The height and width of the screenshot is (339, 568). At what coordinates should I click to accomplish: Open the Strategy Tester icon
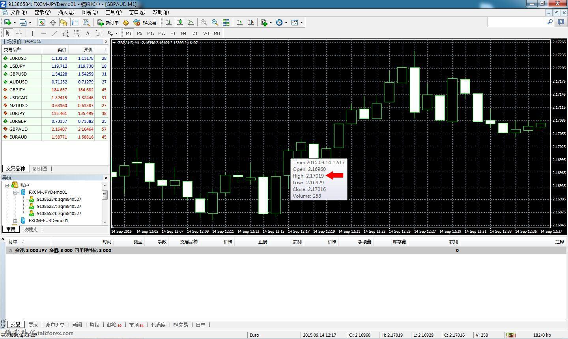coord(86,22)
